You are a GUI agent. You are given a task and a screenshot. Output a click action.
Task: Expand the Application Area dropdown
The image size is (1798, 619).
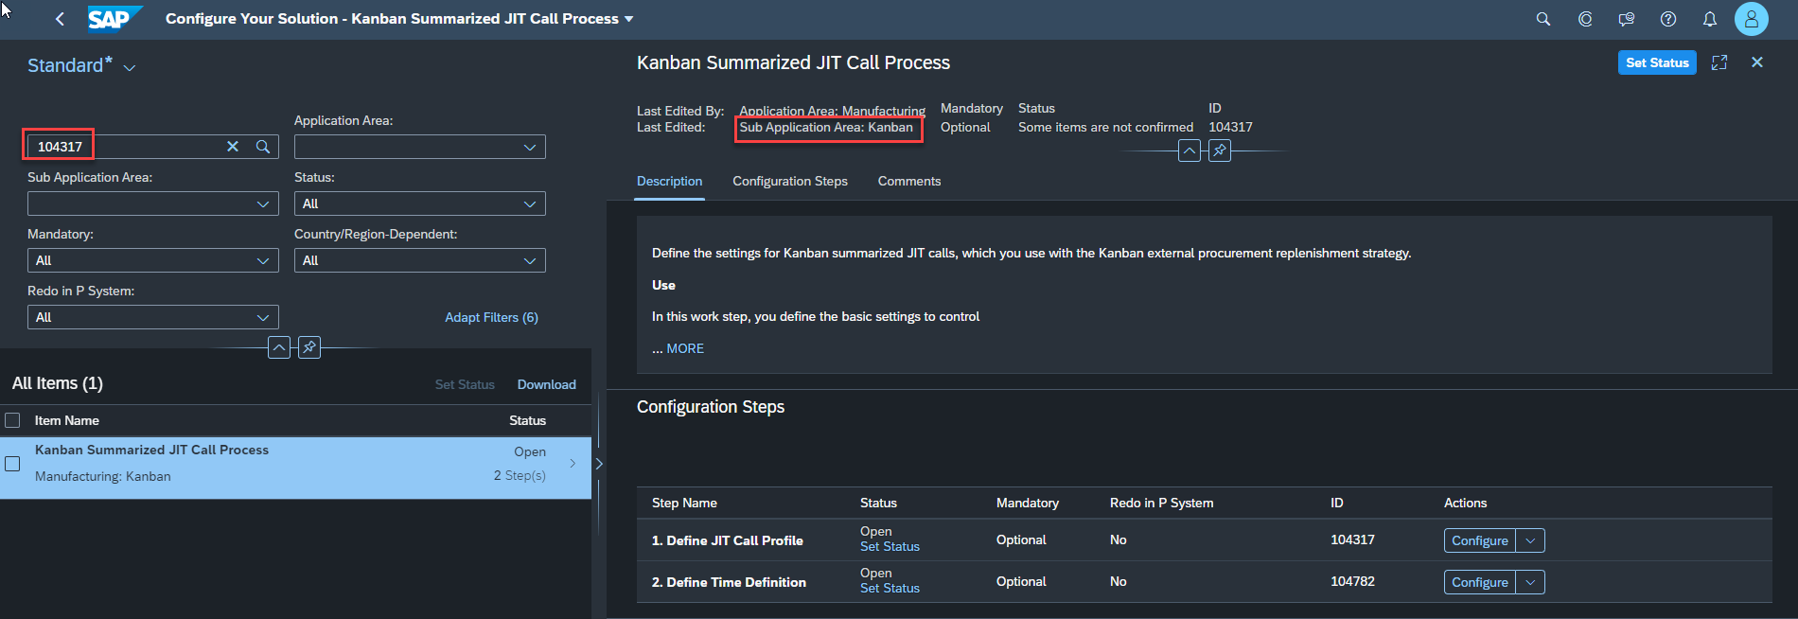530,147
